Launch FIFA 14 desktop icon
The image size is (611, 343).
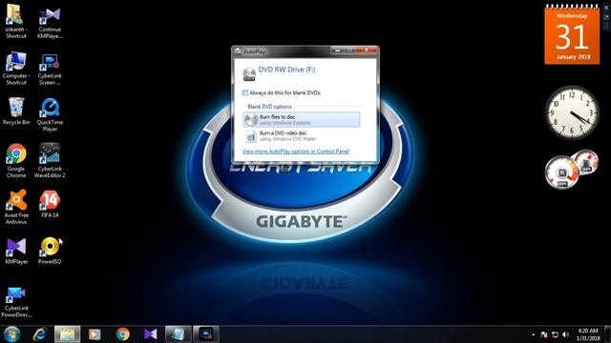[x=50, y=204]
